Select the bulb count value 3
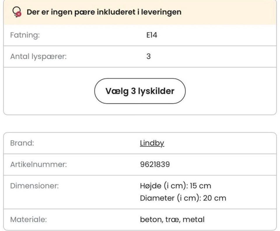Image resolution: width=280 pixels, height=231 pixels. click(x=148, y=56)
